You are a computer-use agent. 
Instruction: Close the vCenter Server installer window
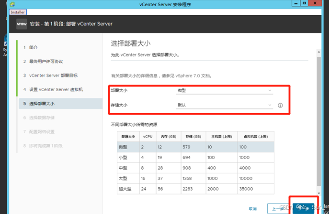tap(315, 3)
